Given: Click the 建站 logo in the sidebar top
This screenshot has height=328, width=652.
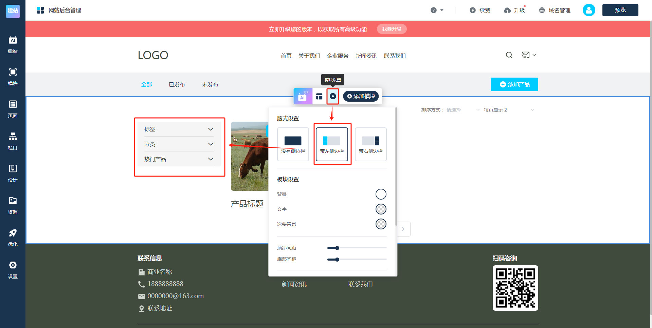Looking at the screenshot, I should (x=13, y=11).
